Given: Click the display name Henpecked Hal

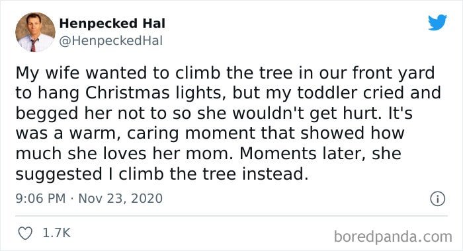Looking at the screenshot, I should pos(112,23).
